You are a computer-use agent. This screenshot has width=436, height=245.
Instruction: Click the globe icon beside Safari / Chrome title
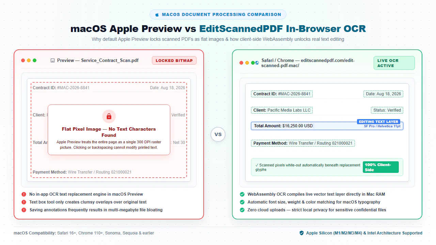click(257, 63)
